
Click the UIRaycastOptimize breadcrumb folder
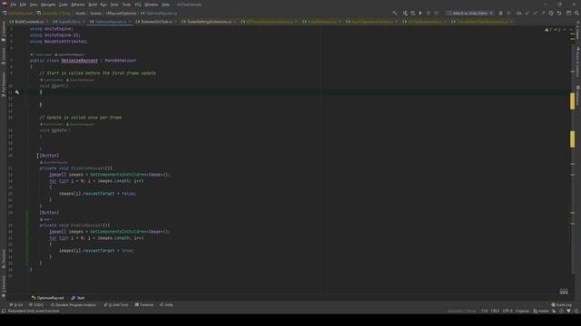click(121, 14)
